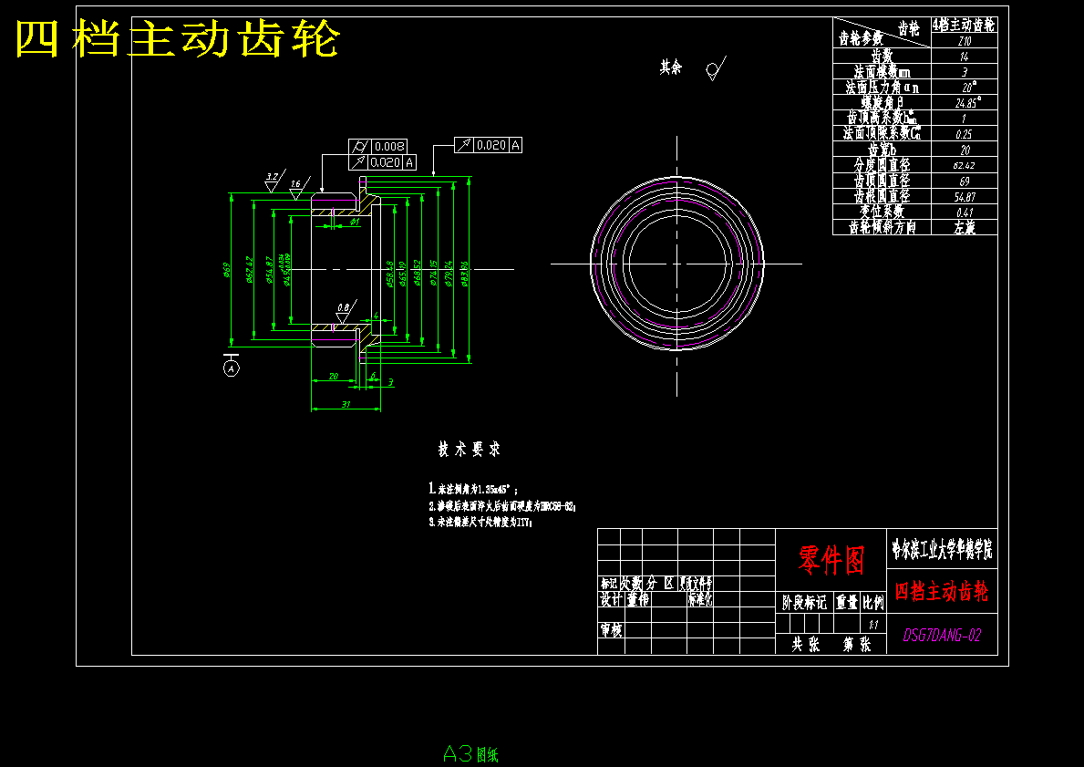Click the standalone runout 0.020 A frame at upper right
The width and height of the screenshot is (1084, 767).
(x=488, y=145)
